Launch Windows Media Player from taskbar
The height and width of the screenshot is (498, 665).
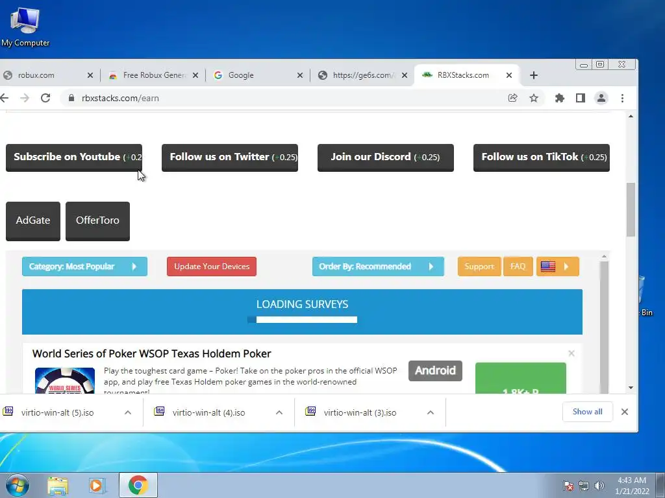[x=97, y=485]
